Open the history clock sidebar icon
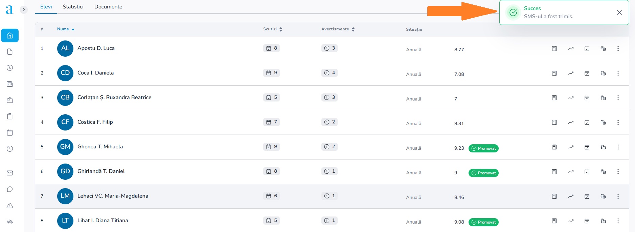635x232 pixels. pos(10,68)
